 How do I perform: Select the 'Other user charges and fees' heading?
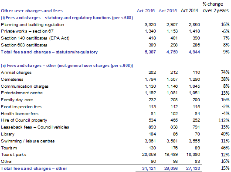tap(32, 11)
